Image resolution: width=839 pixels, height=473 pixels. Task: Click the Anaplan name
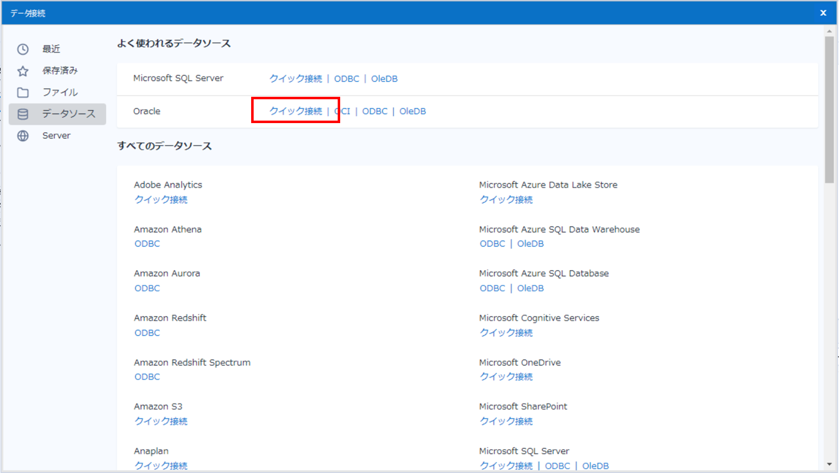[x=151, y=451]
